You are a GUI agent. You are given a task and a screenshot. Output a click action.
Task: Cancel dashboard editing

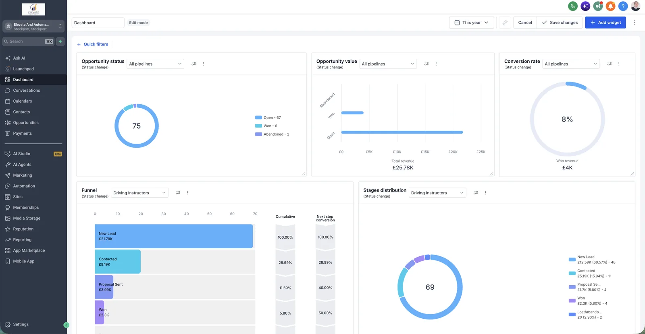click(x=525, y=23)
